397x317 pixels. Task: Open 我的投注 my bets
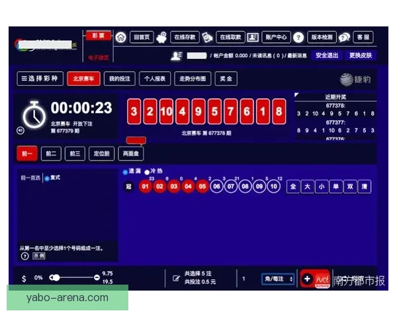[120, 79]
